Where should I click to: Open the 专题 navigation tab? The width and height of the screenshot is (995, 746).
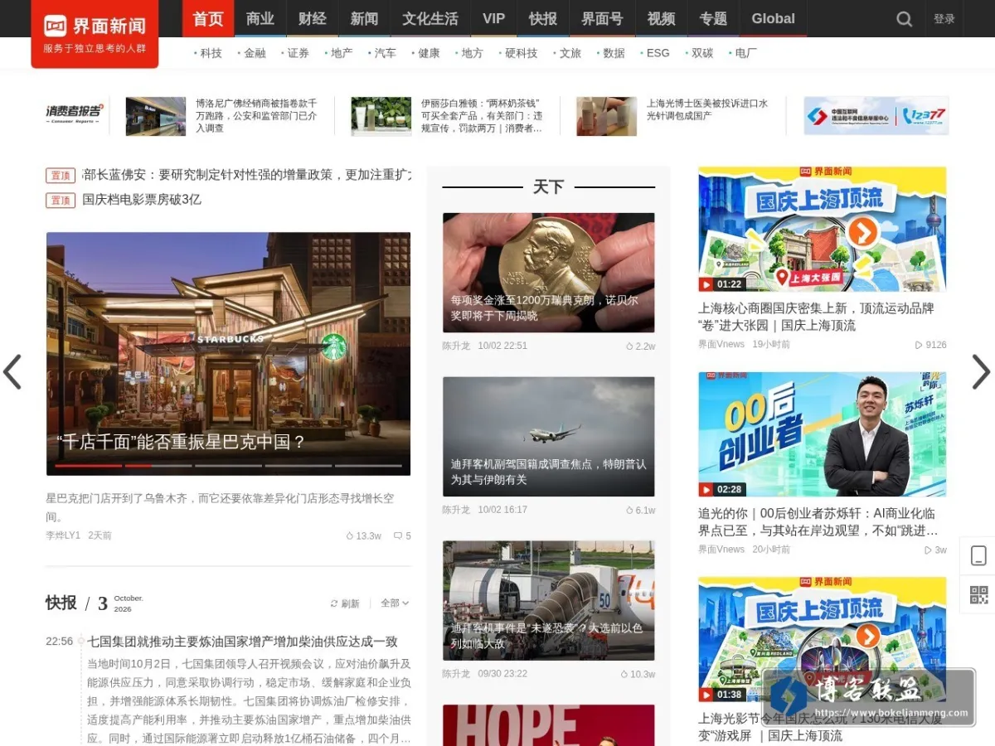tap(713, 18)
